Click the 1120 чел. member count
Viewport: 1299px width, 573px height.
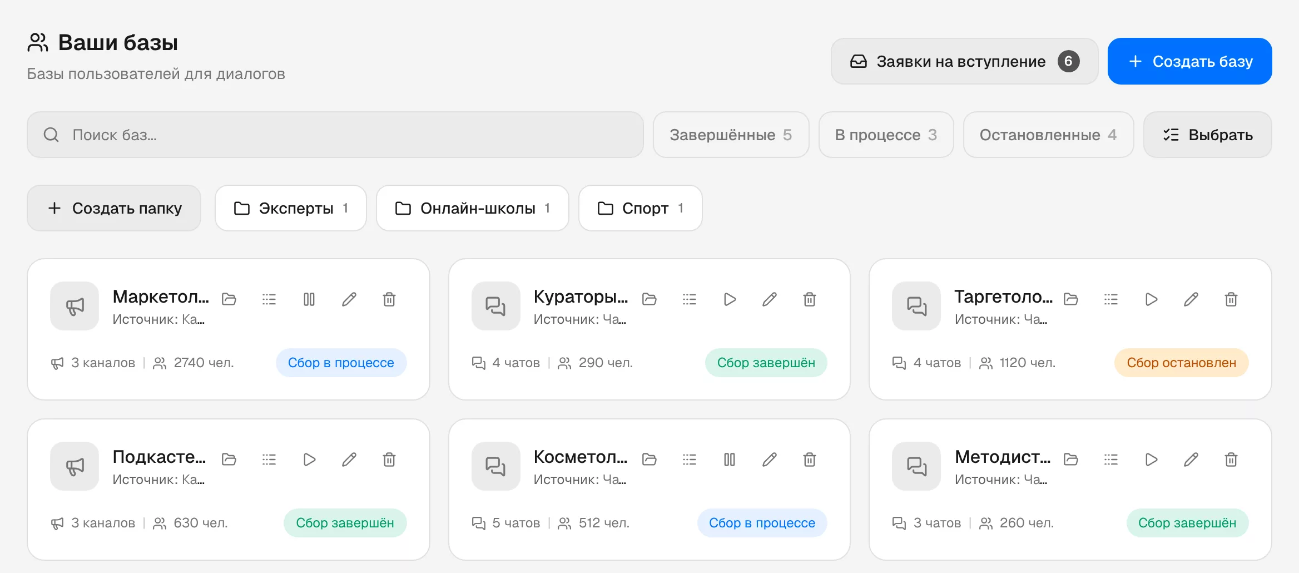[1027, 363]
